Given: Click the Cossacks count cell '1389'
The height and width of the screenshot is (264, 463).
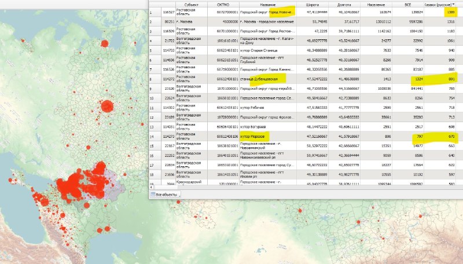Looking at the screenshot, I should click(x=440, y=12).
